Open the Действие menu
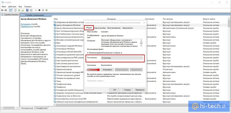Screen dimensions: 231x113 tap(12, 6)
